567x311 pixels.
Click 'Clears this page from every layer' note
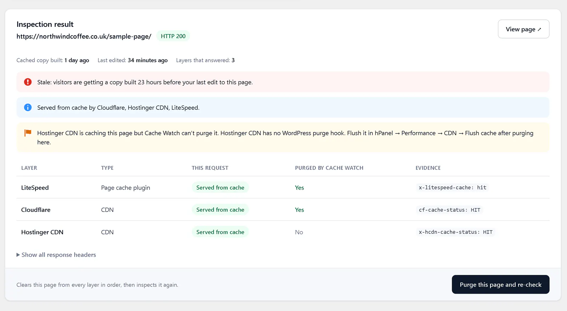click(97, 285)
